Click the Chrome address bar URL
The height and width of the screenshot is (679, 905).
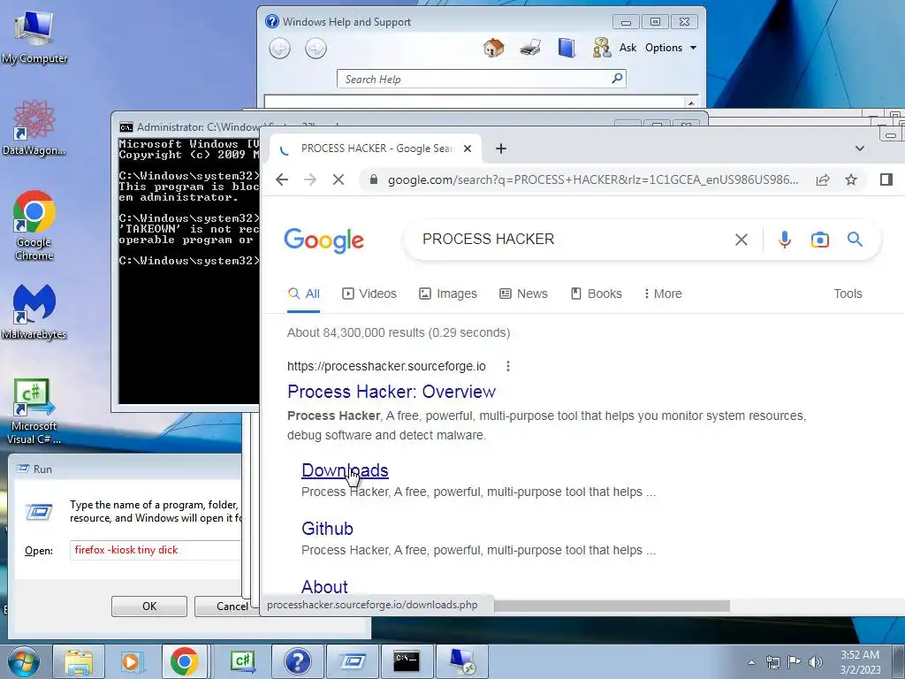[x=593, y=179]
